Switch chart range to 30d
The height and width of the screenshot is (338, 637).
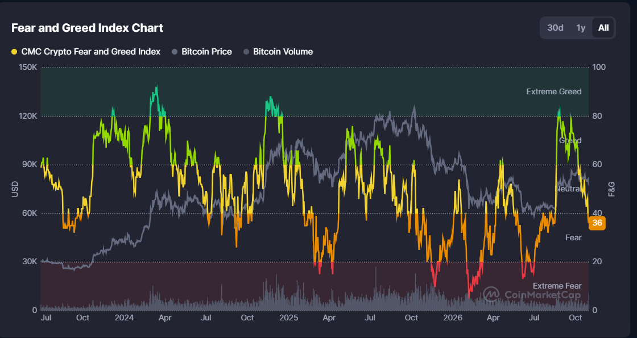[x=555, y=28]
